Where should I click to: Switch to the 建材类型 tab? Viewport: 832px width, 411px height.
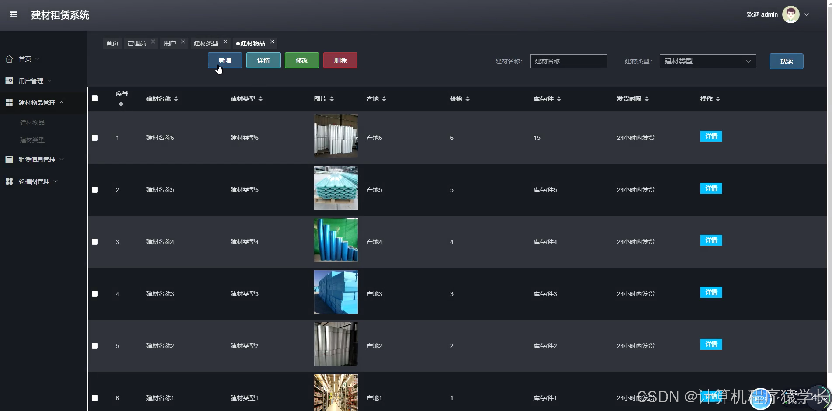[206, 43]
